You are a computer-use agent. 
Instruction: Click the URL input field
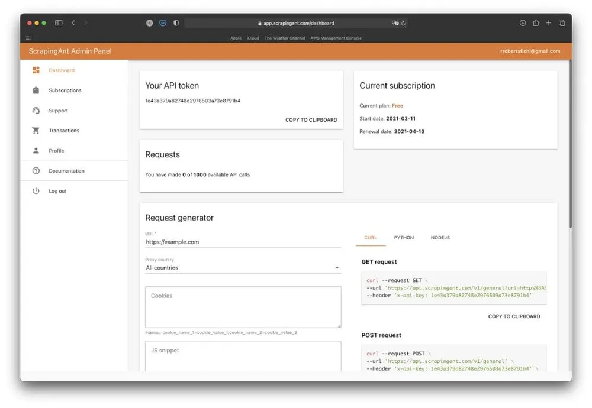(x=243, y=242)
